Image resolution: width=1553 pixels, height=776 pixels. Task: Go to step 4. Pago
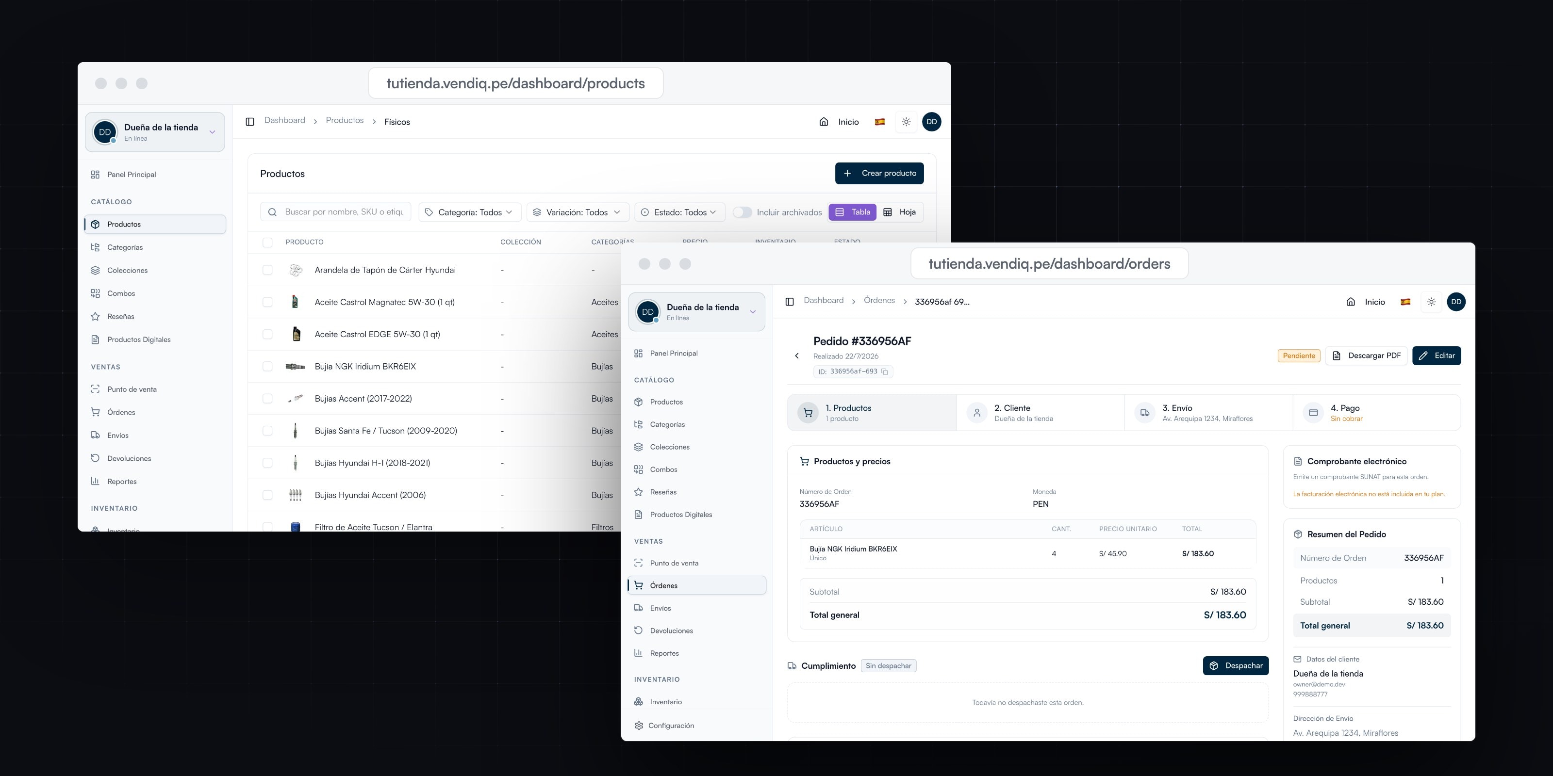(x=1376, y=413)
